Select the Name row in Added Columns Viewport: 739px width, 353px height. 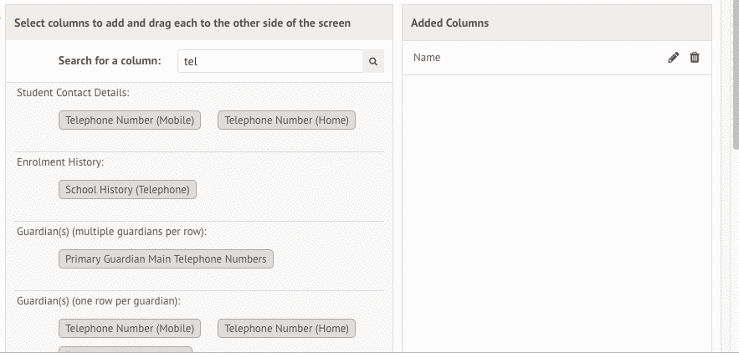[x=536, y=58]
